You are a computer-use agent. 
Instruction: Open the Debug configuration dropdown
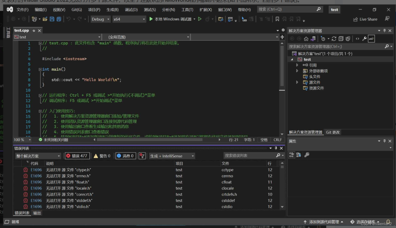point(101,19)
